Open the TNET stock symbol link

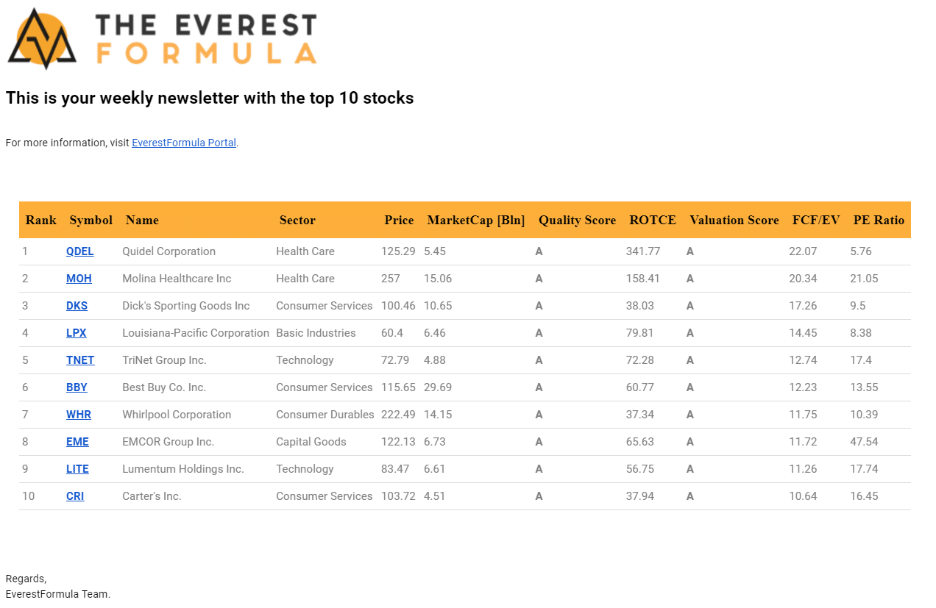pyautogui.click(x=80, y=360)
